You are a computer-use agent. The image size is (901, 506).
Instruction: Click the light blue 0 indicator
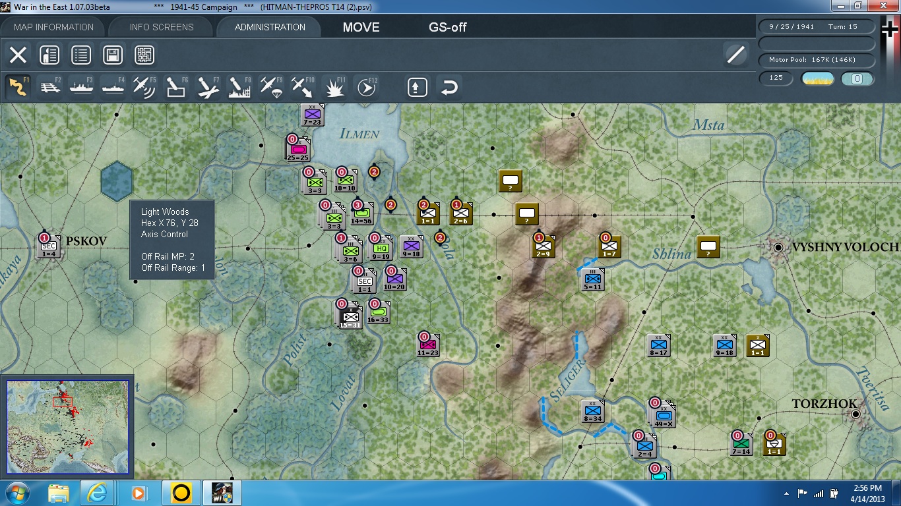point(857,78)
